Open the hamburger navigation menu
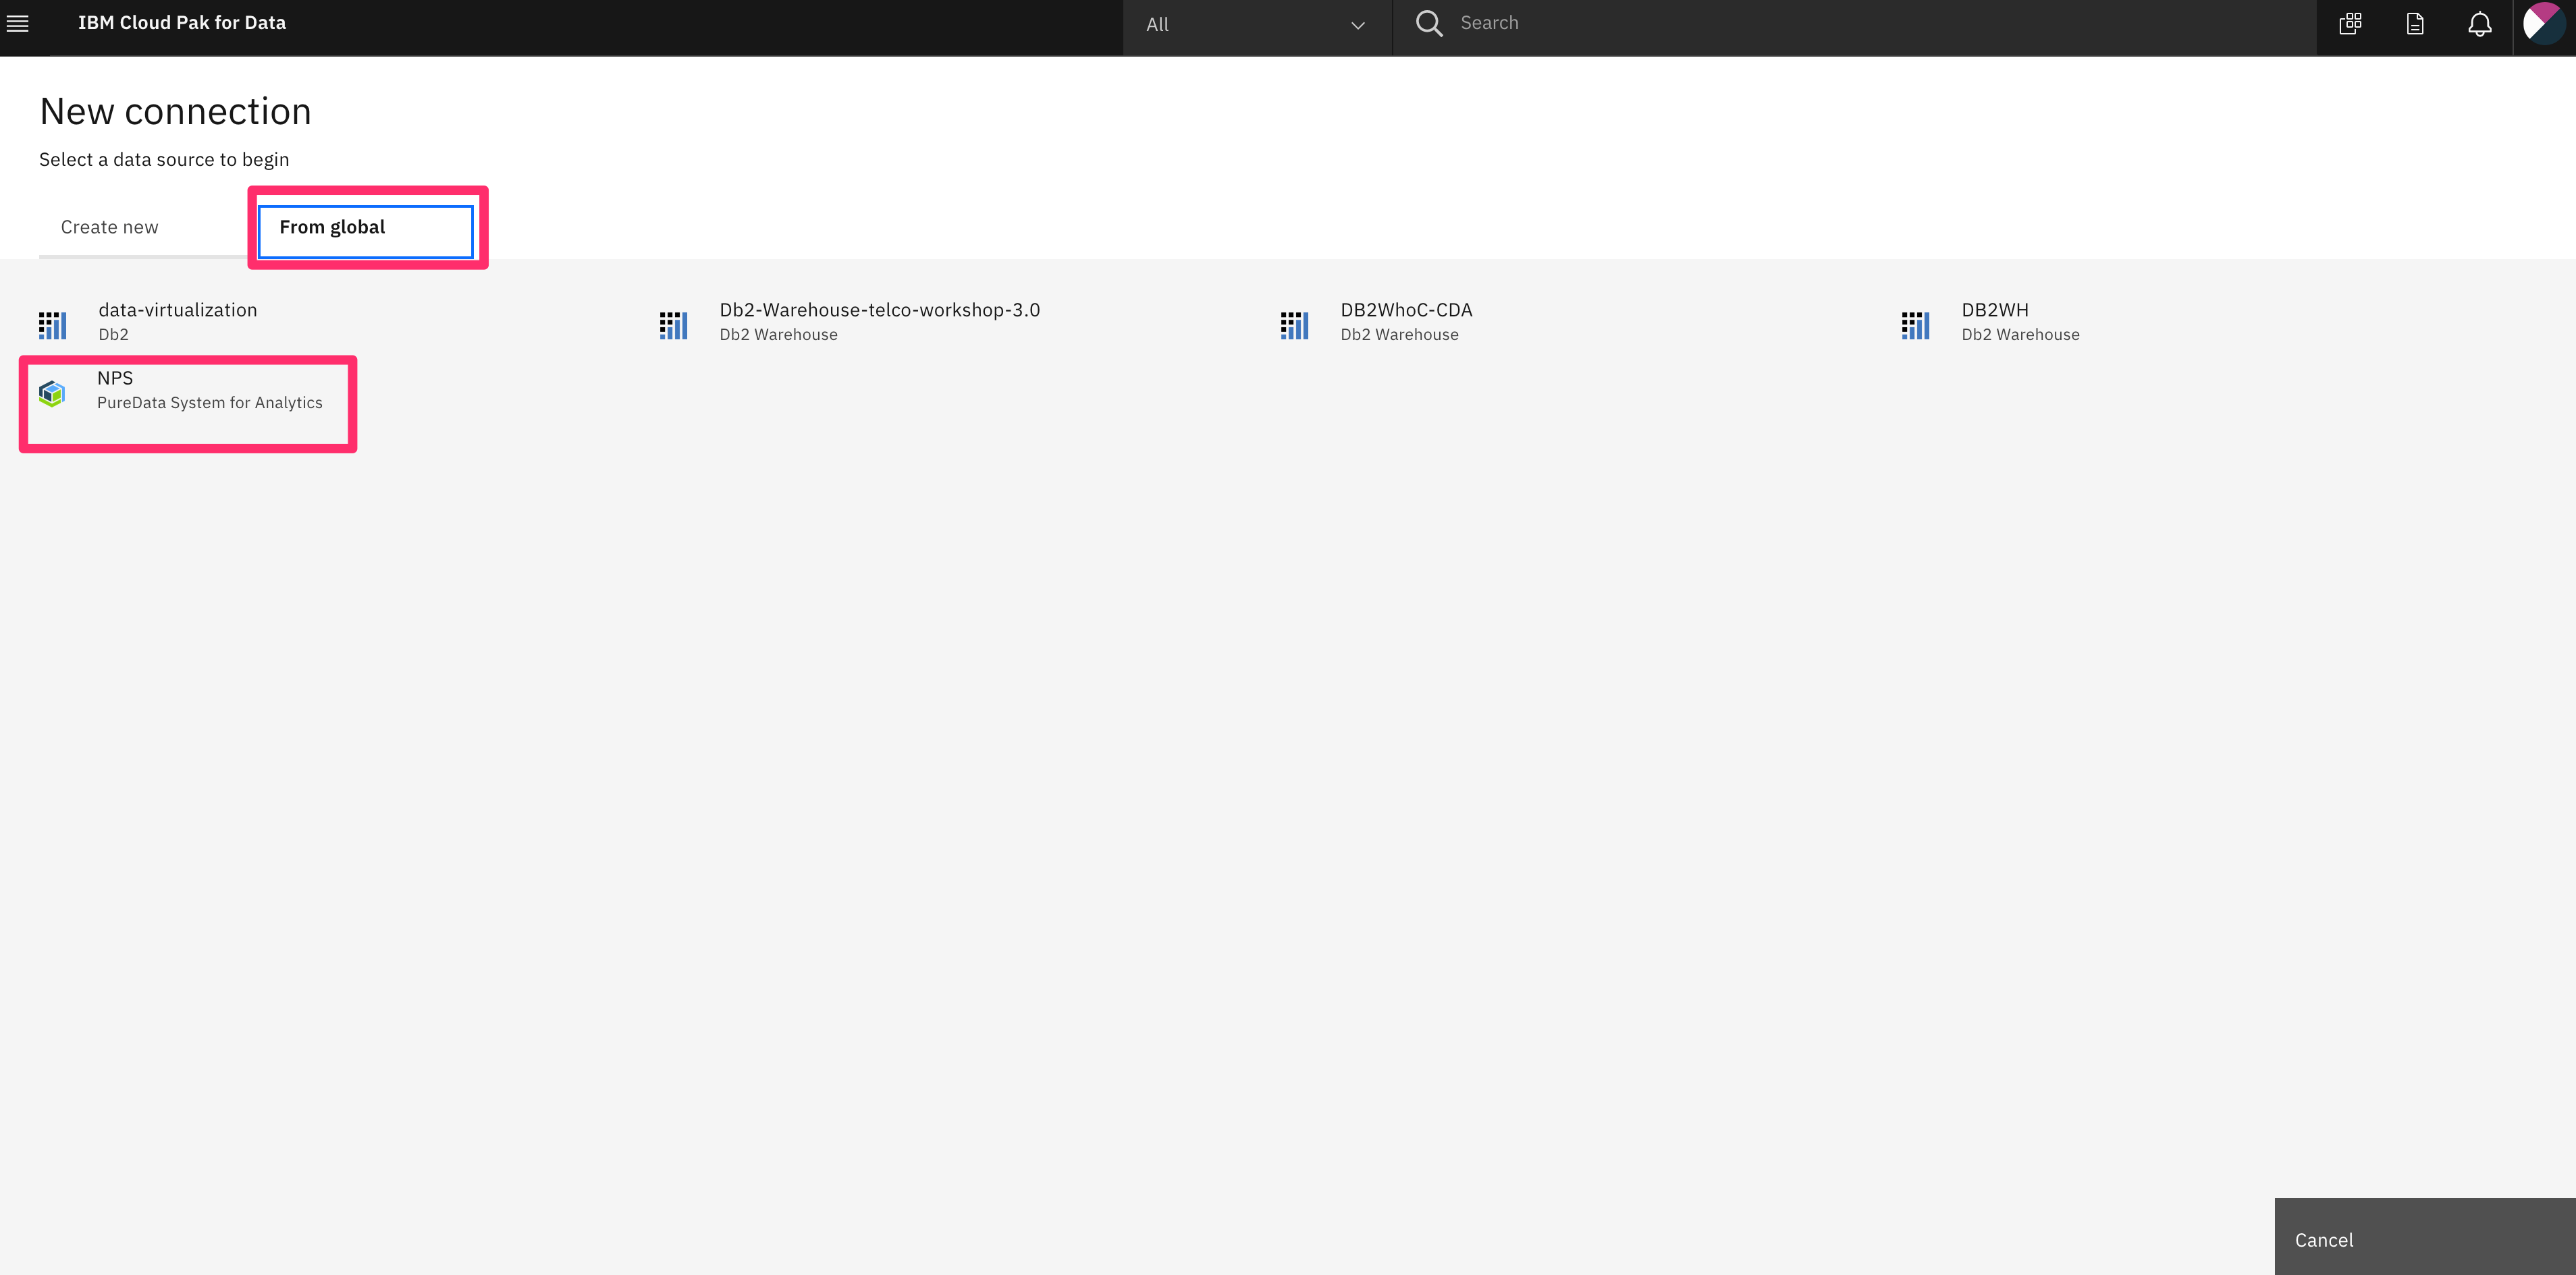 (x=18, y=23)
